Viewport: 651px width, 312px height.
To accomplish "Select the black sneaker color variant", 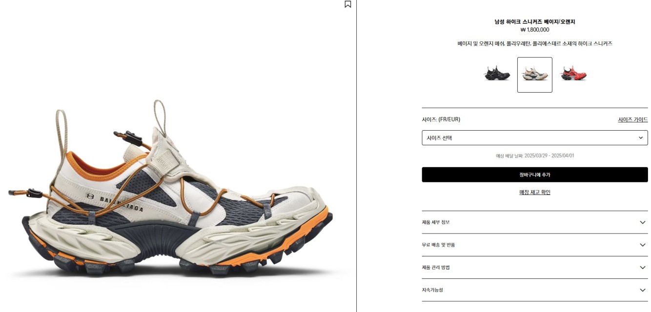I will (x=497, y=75).
